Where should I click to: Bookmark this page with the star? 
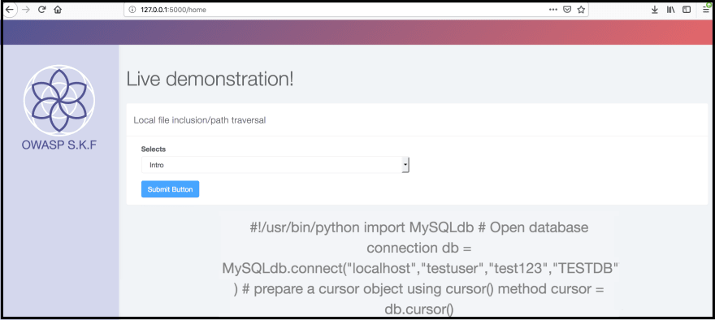pos(581,10)
